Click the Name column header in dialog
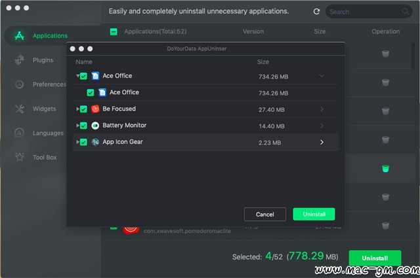Image resolution: width=420 pixels, height=278 pixels. point(84,62)
